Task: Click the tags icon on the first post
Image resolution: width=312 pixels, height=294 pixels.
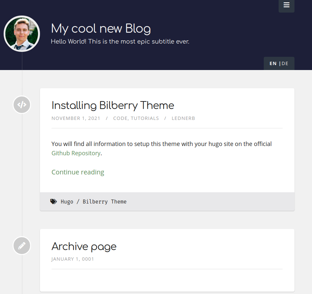Action: [x=54, y=201]
